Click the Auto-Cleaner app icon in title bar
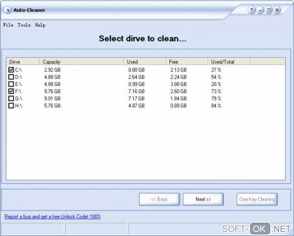This screenshot has height=236, width=294. 7,10
